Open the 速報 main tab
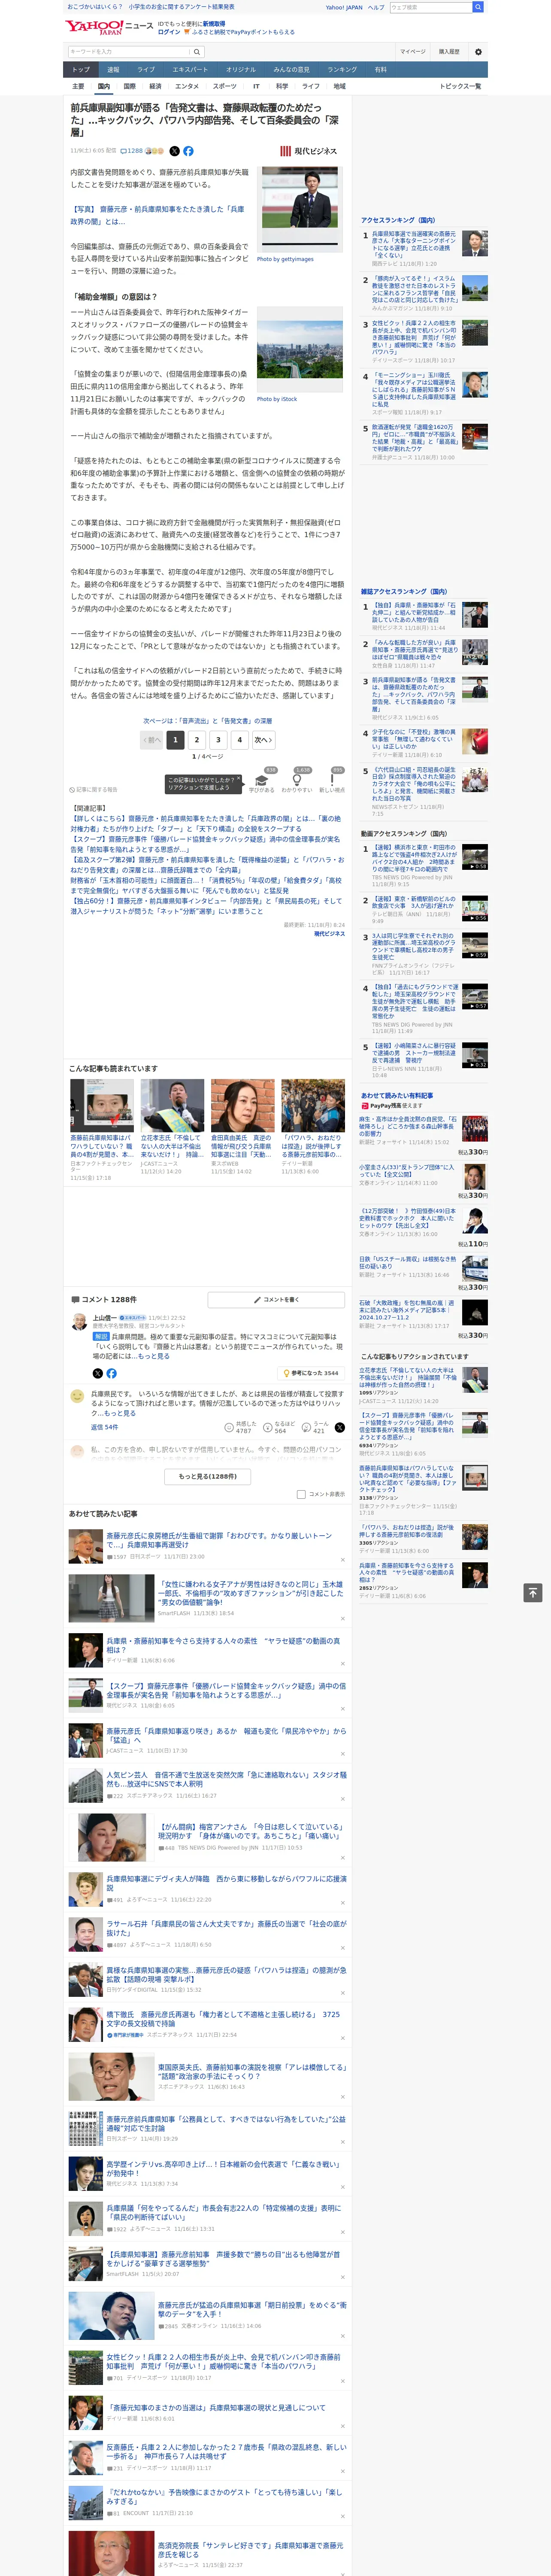Viewport: 551px width, 2576px height. click(113, 70)
